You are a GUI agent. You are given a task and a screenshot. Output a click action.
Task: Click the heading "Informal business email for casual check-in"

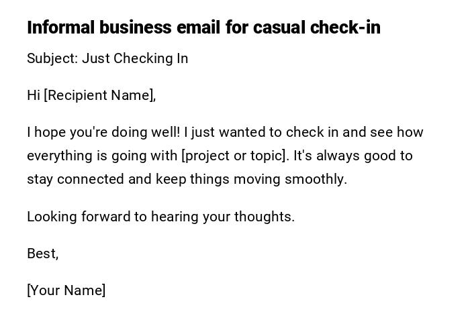[x=203, y=27]
